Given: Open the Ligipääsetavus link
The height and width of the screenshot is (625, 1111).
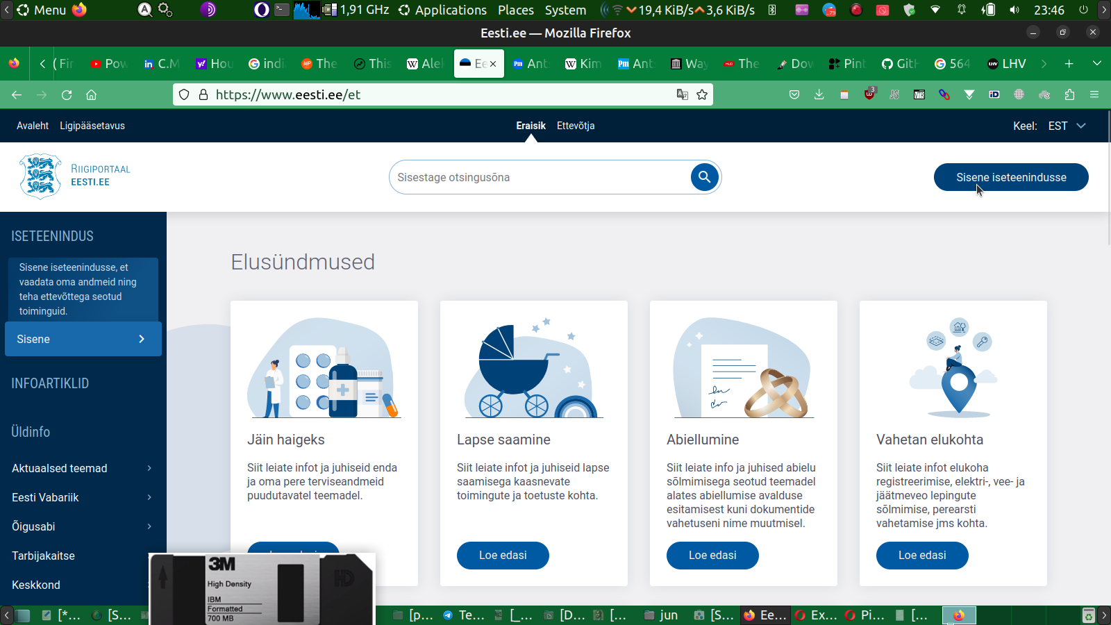Looking at the screenshot, I should (x=92, y=126).
